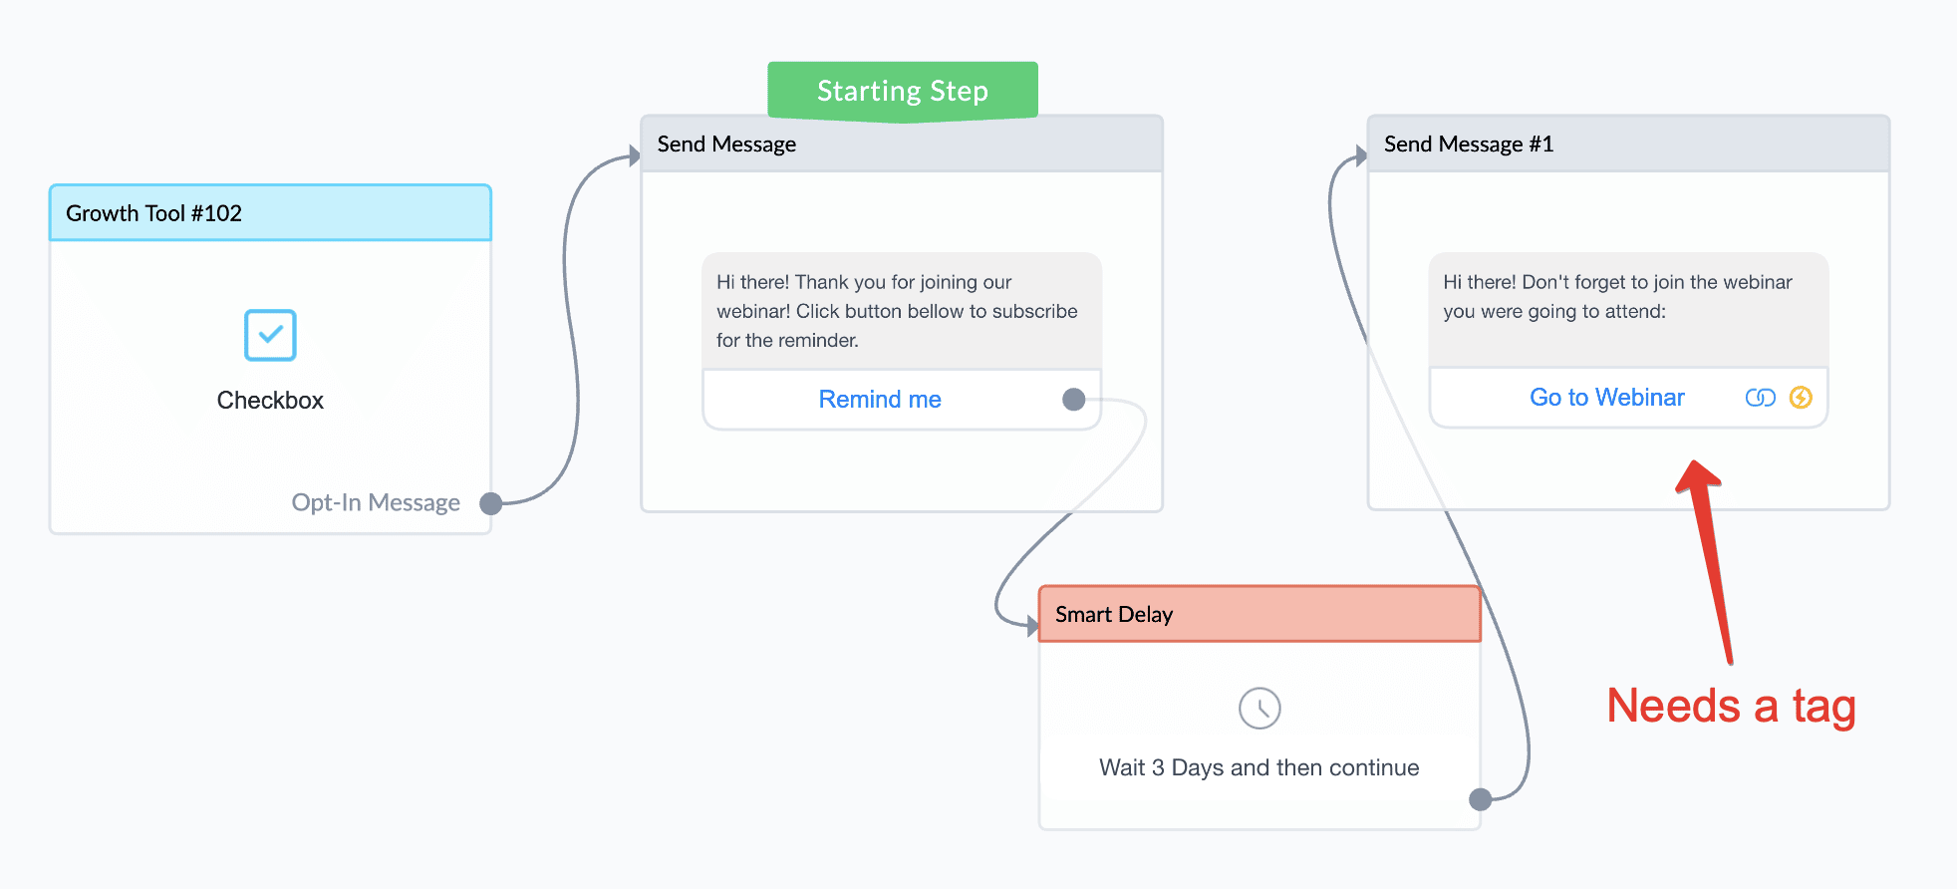This screenshot has width=1957, height=889.
Task: Click the clock icon in Smart Delay
Action: pyautogui.click(x=1259, y=709)
